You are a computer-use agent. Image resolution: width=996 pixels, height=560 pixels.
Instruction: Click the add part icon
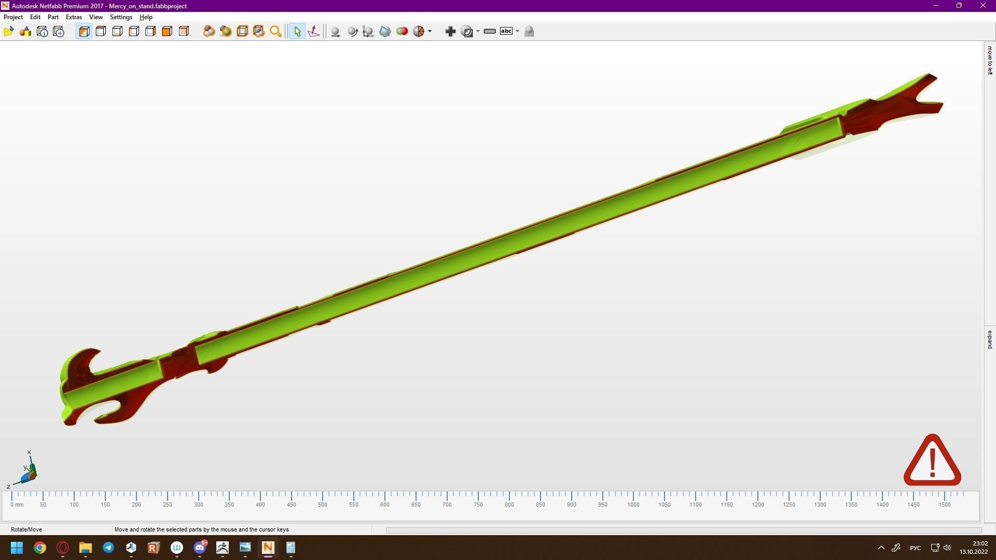coord(25,32)
